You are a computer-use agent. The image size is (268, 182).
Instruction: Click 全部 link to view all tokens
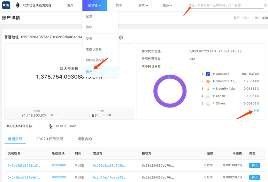(x=256, y=111)
